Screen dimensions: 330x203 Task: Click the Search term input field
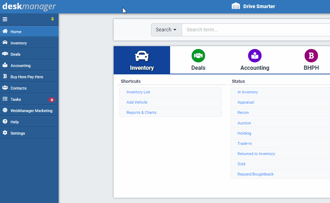tap(247, 30)
